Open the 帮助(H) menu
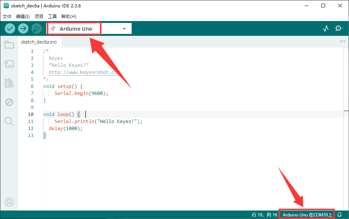 click(x=69, y=17)
